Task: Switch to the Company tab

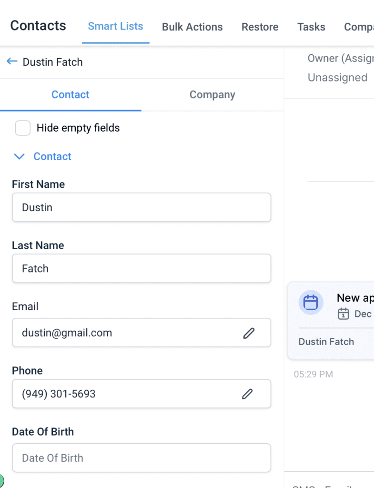Action: [212, 95]
